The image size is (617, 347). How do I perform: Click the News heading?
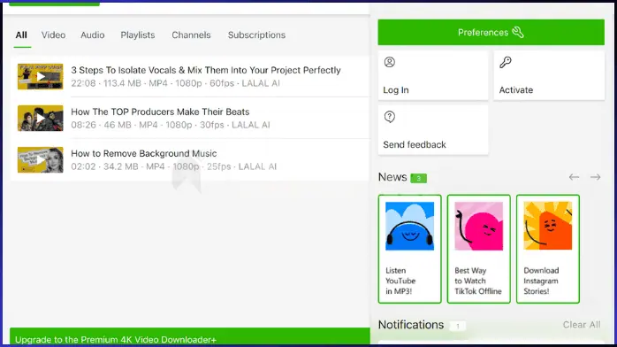(392, 177)
